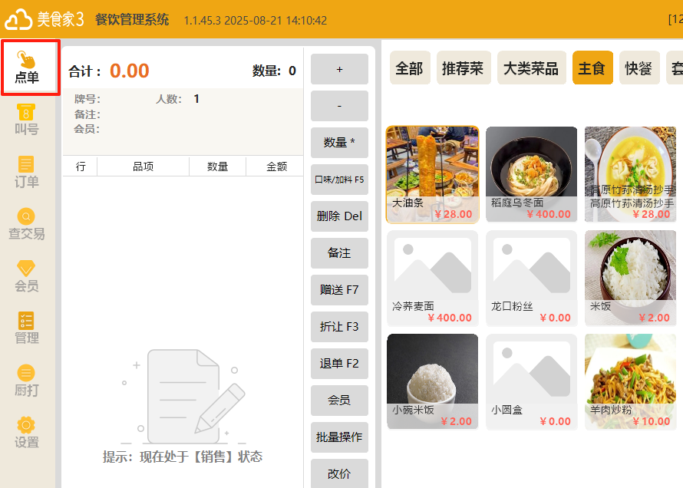Image resolution: width=683 pixels, height=488 pixels.
Task: Add 羊肉炒粉 dish to the order
Action: tap(630, 382)
